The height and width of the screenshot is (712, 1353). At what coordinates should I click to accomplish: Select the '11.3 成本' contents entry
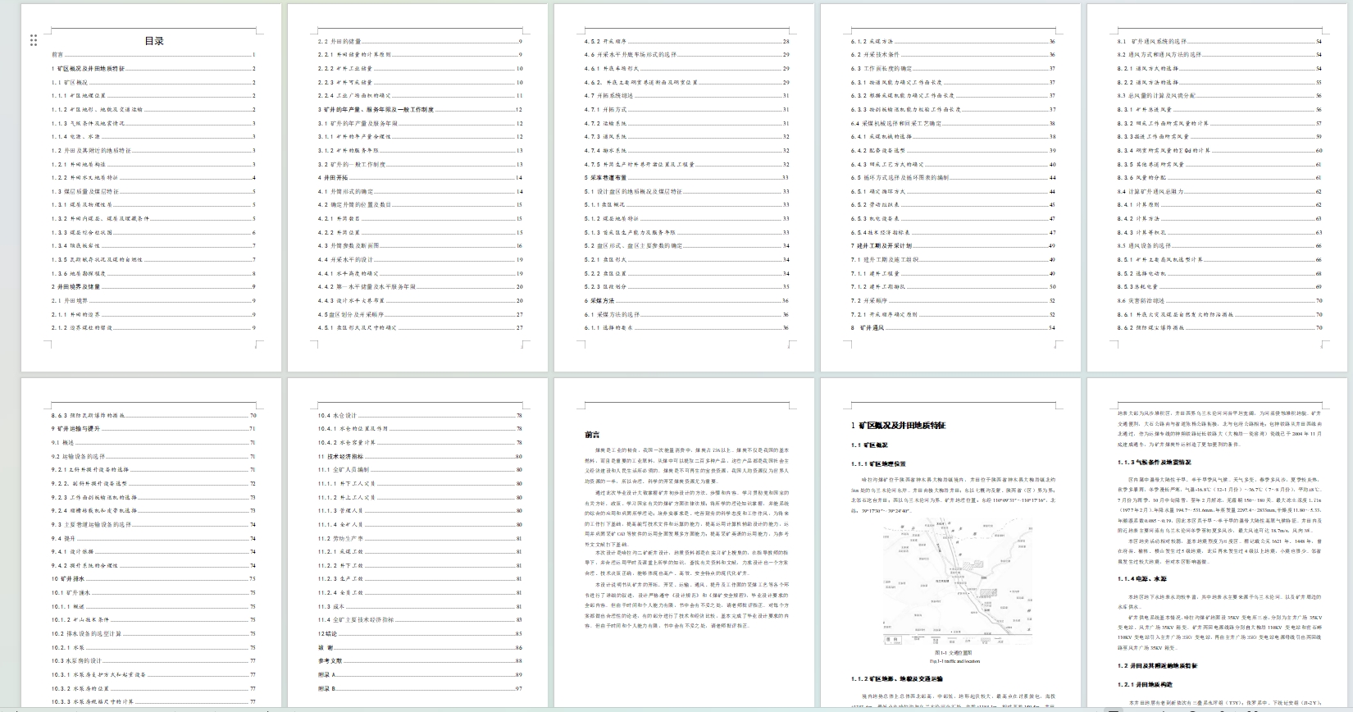(x=420, y=606)
